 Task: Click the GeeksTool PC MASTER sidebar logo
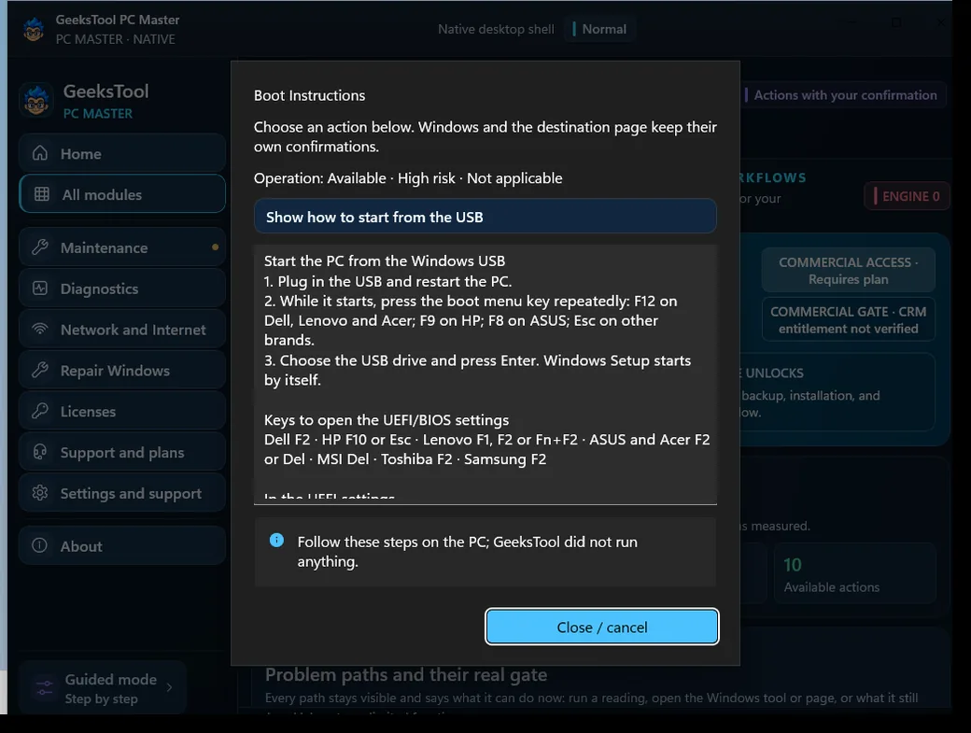pos(36,101)
